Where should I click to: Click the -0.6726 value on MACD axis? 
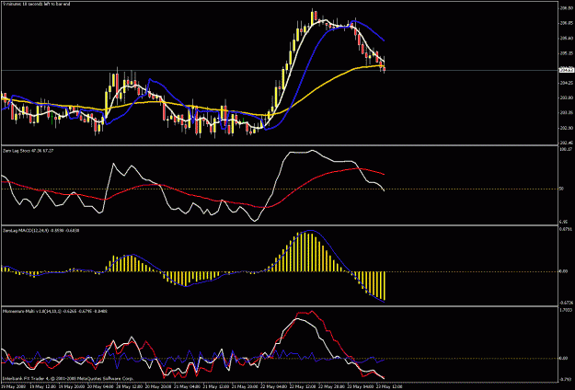(565, 303)
